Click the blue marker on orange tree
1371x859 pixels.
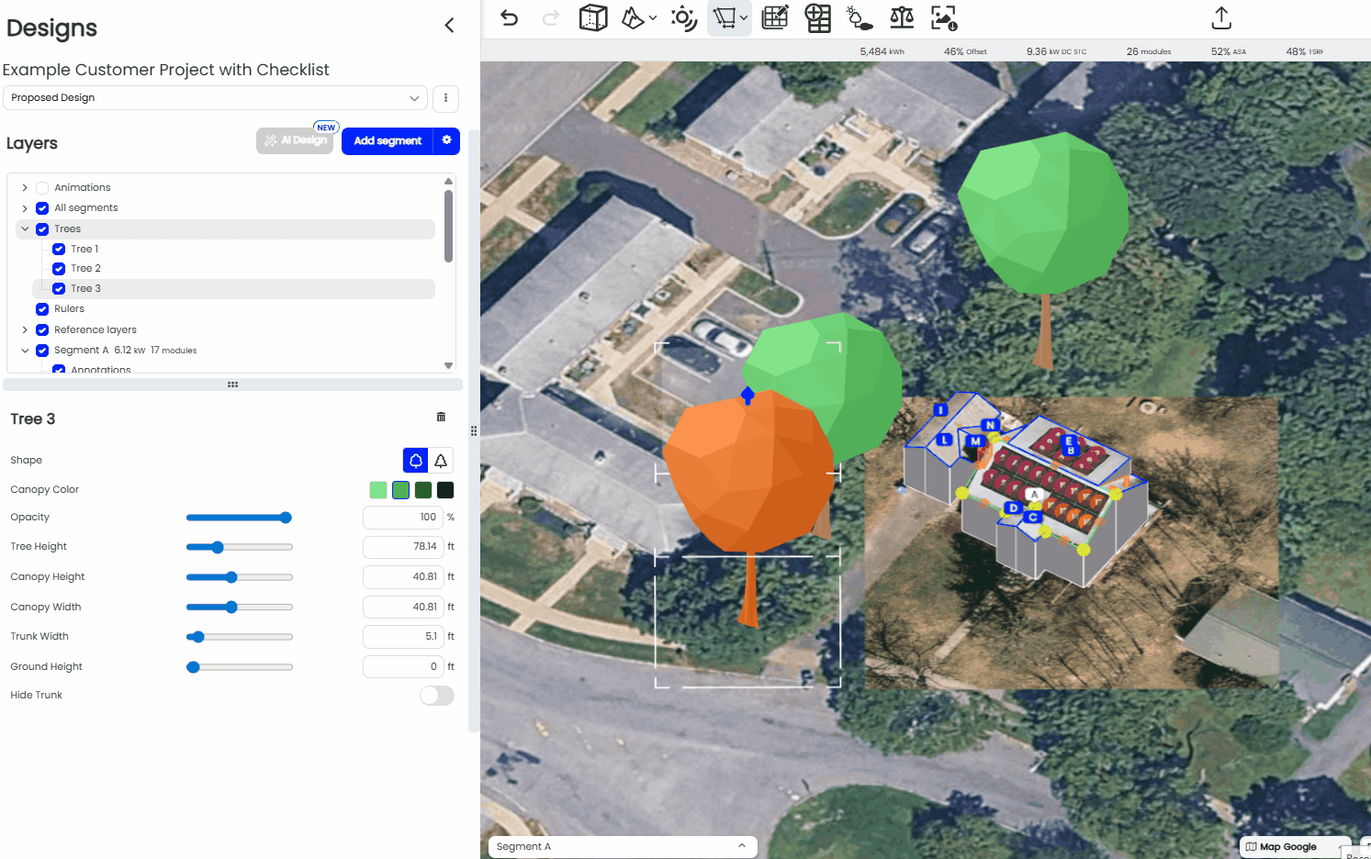coord(747,396)
